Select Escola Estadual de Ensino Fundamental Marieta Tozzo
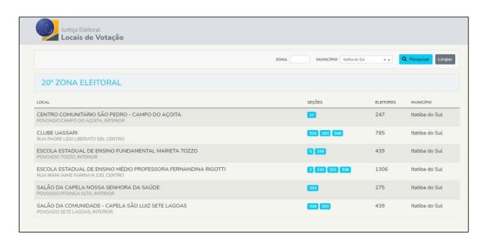This screenshot has width=495, height=250. point(117,151)
